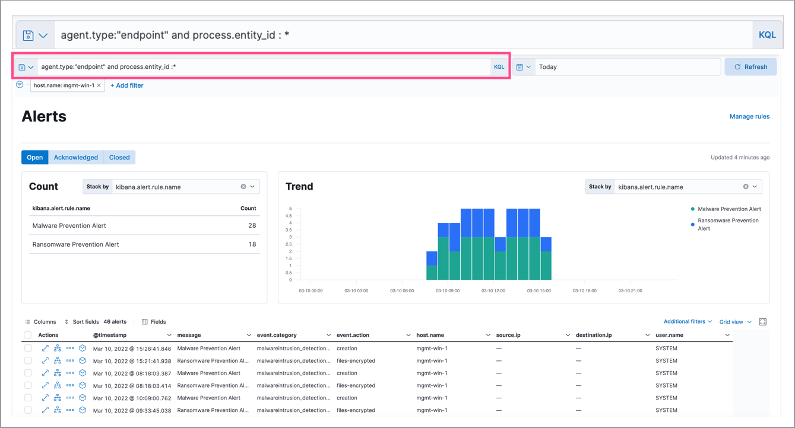
Task: Expand first alert details with diagonal arrow icon
Action: tap(45, 348)
